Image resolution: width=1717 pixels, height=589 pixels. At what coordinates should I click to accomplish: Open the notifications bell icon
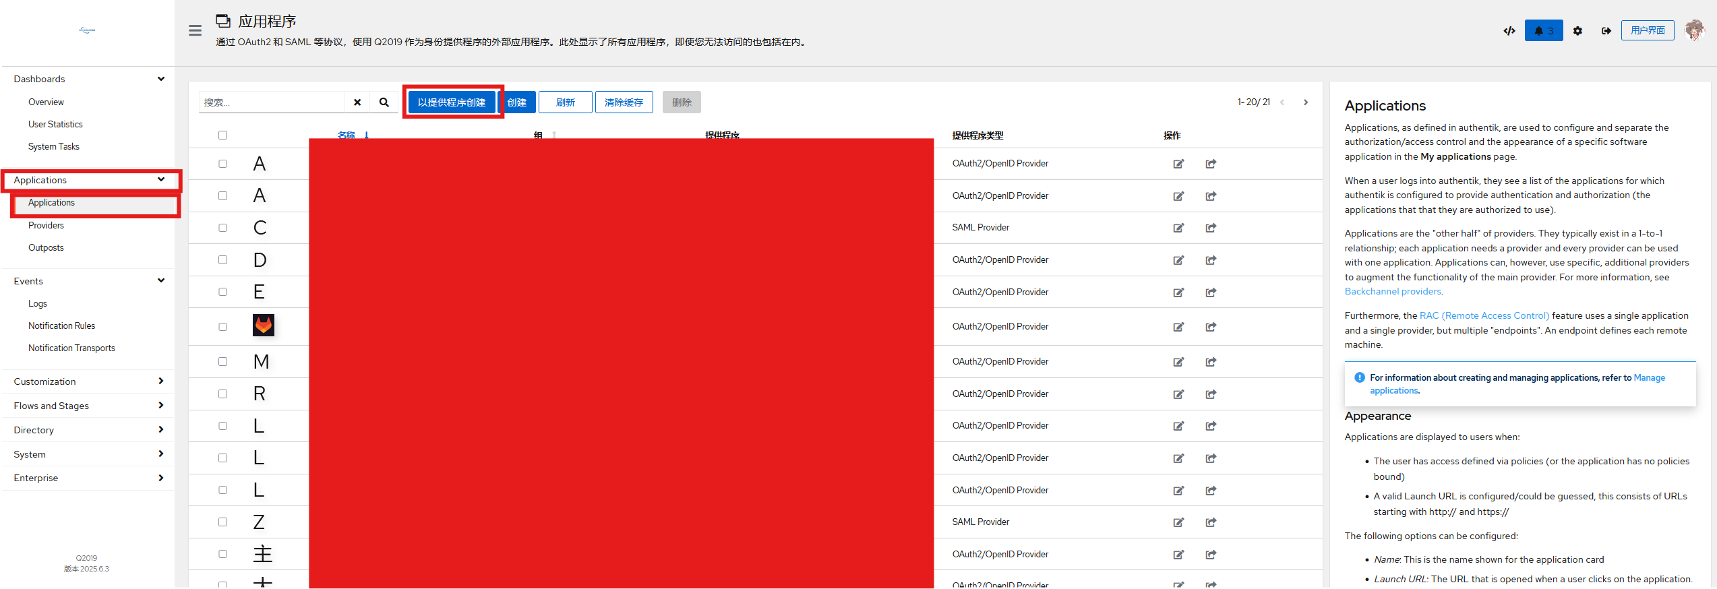click(1543, 31)
